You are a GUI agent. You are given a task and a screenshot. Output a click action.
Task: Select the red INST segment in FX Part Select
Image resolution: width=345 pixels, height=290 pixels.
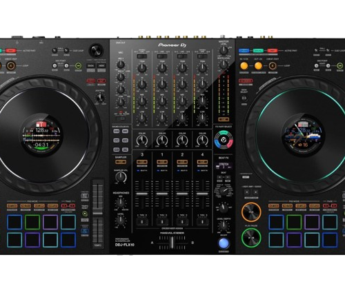pyautogui.click(x=230, y=143)
